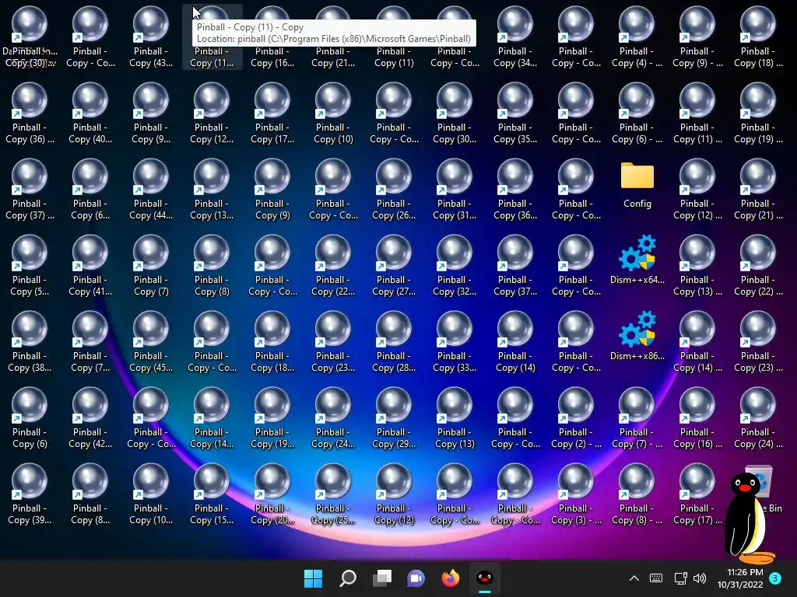
Task: Select the Pinball - Copy (38... shortcut
Action: [x=30, y=342]
